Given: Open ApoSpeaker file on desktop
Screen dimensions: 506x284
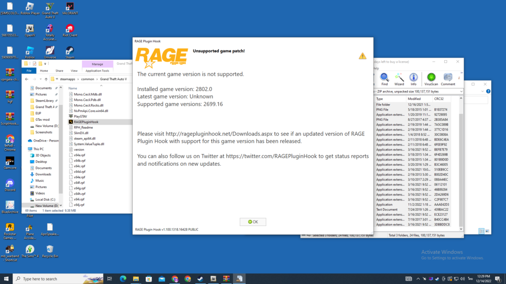Looking at the screenshot, I should click(x=50, y=229).
